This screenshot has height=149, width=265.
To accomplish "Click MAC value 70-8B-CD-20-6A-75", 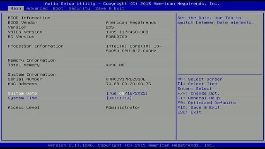I will [x=128, y=84].
